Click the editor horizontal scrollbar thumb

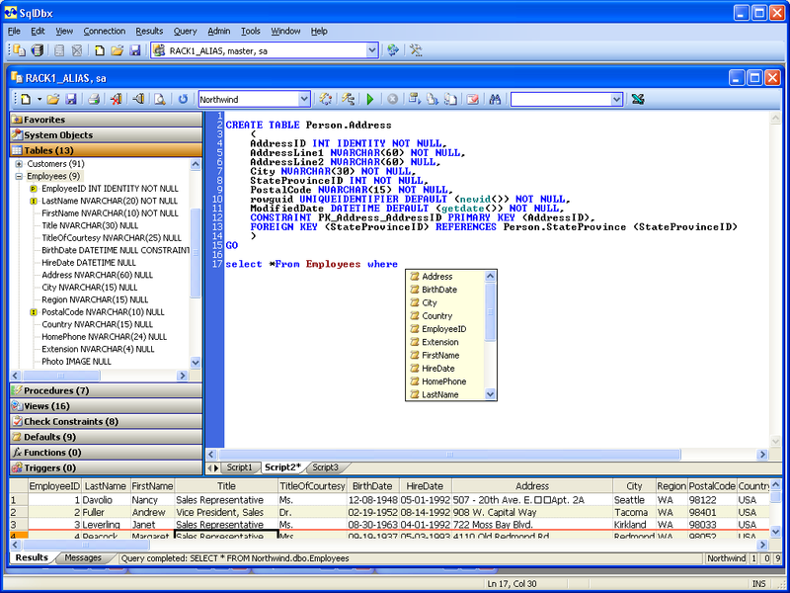tap(449, 455)
